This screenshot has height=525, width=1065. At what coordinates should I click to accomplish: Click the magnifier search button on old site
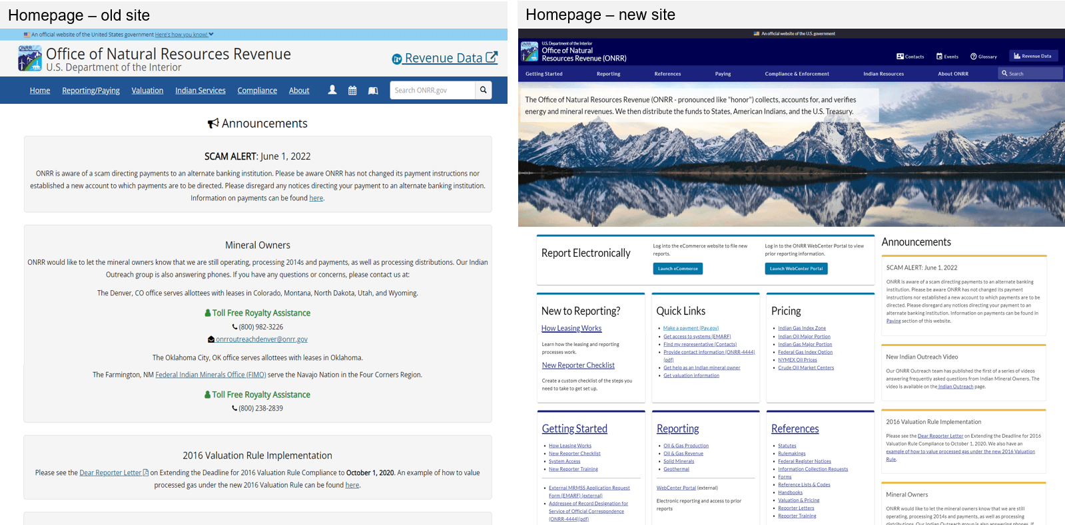(484, 90)
